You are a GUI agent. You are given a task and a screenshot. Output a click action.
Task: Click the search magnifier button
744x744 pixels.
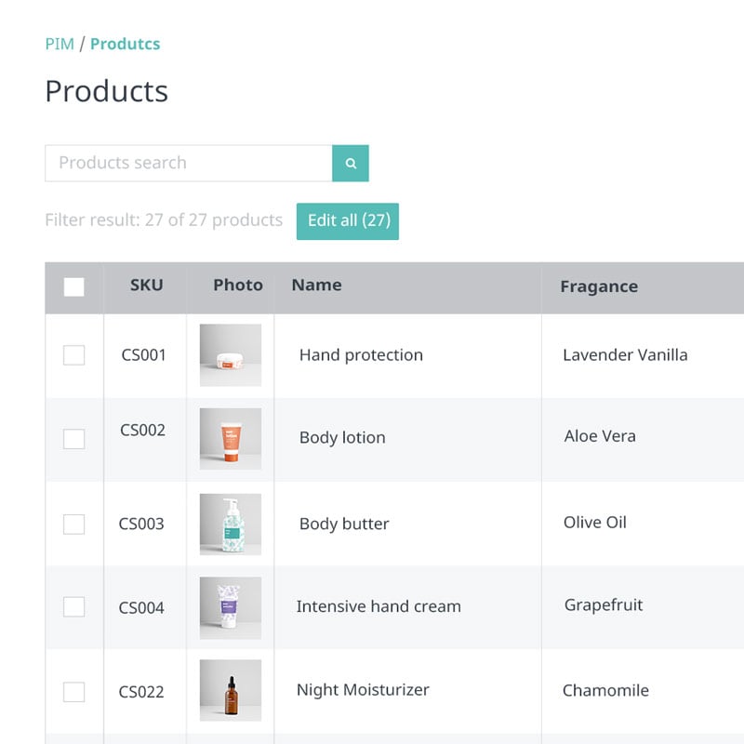pos(351,164)
